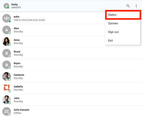
Task: Click Standby status under Isabella
Action: (18, 90)
